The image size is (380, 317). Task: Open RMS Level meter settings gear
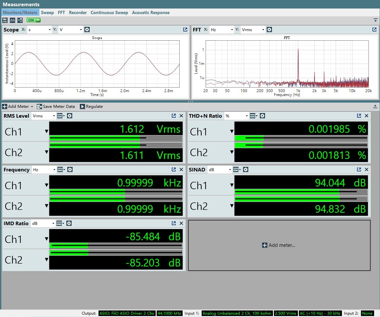tap(70, 116)
